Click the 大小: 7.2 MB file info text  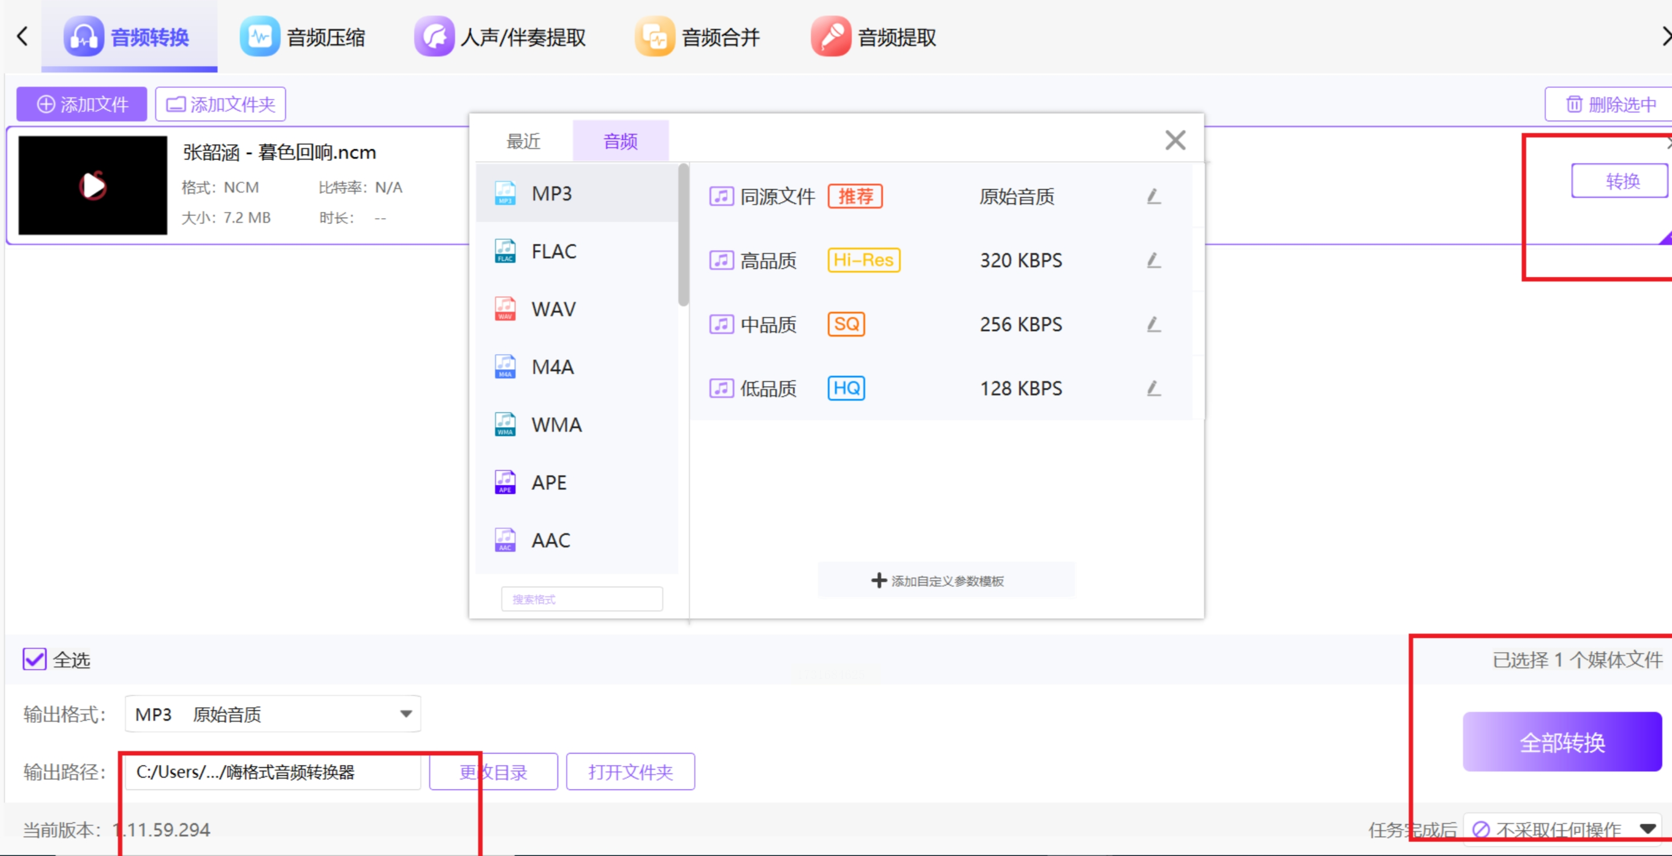(x=226, y=218)
